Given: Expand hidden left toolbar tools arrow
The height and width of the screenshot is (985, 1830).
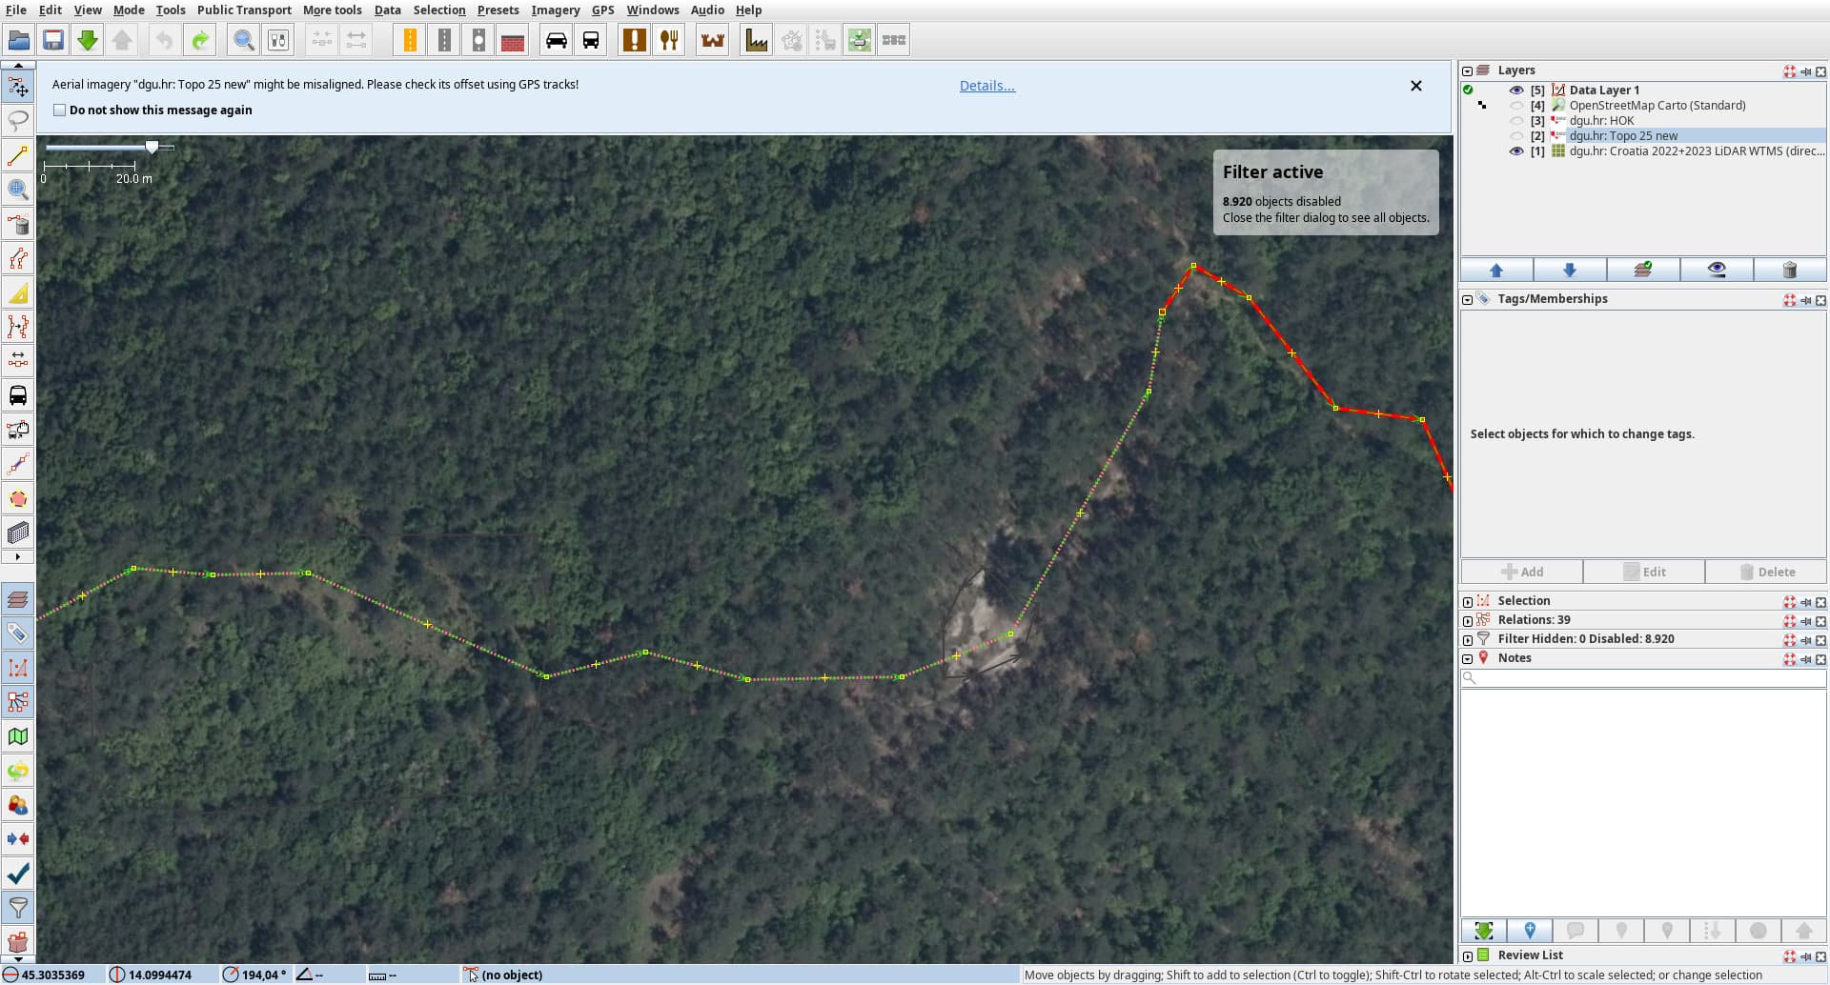Looking at the screenshot, I should pyautogui.click(x=17, y=556).
